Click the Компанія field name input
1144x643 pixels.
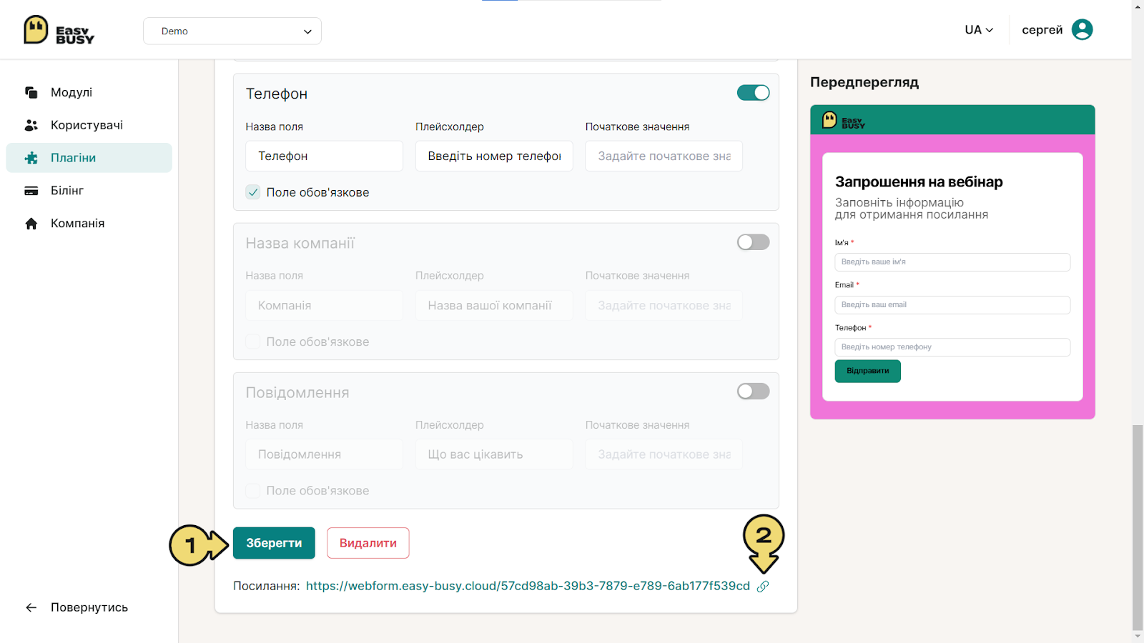click(324, 305)
